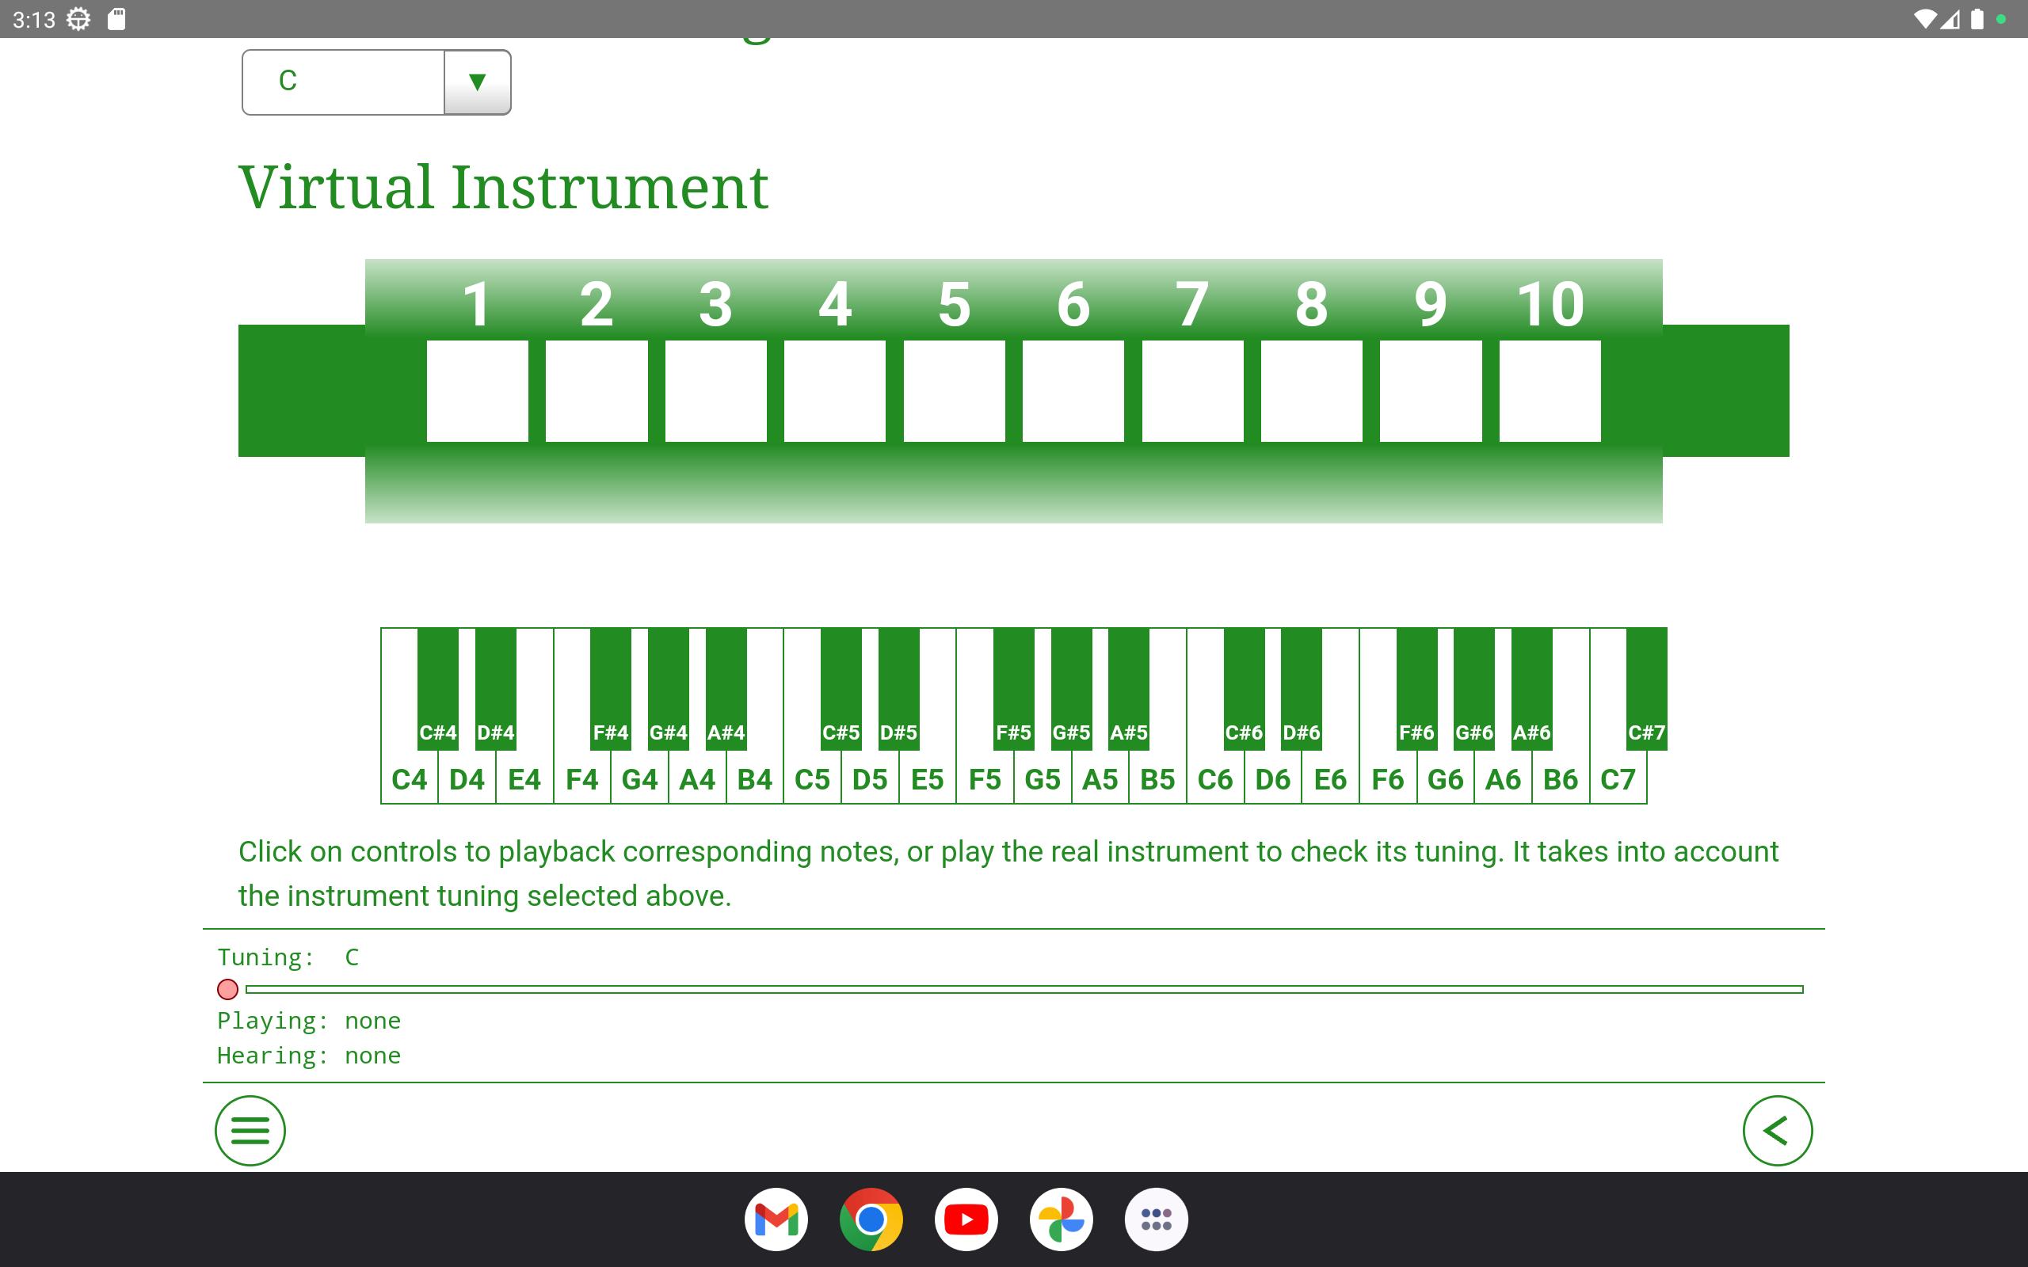Play harmonica hole 2
The width and height of the screenshot is (2028, 1267).
[x=597, y=390]
